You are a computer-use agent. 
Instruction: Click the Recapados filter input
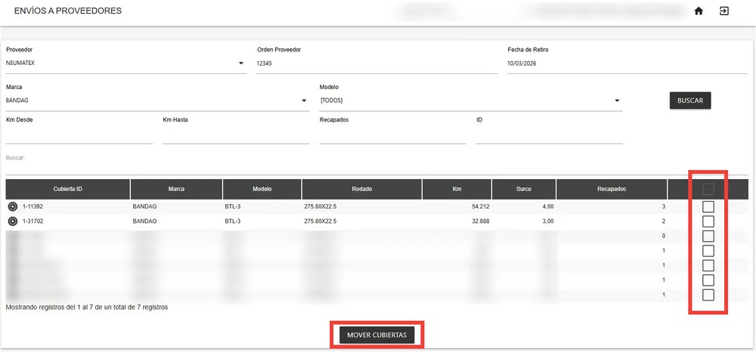[392, 134]
